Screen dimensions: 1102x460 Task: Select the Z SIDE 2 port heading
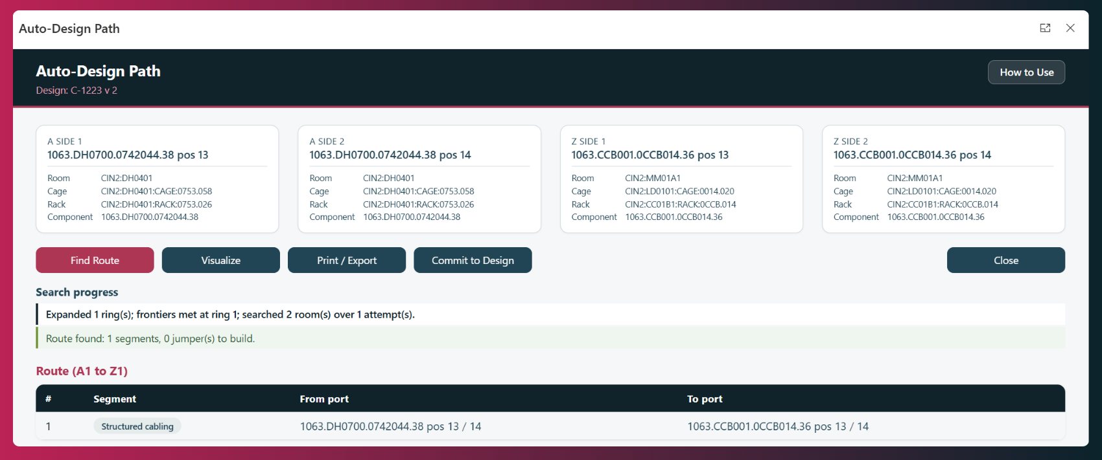coord(912,155)
